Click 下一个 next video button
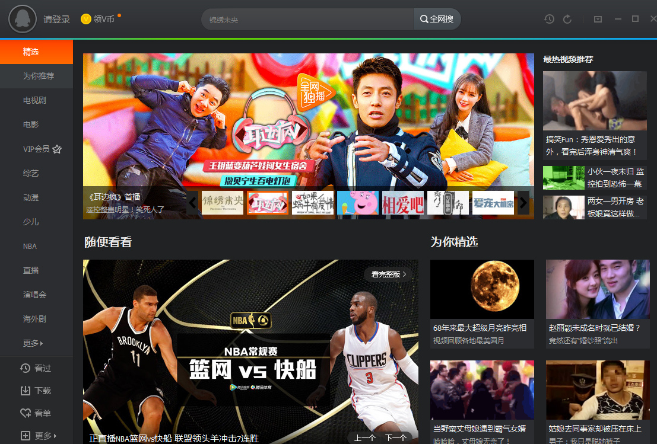The width and height of the screenshot is (657, 444). click(x=395, y=437)
